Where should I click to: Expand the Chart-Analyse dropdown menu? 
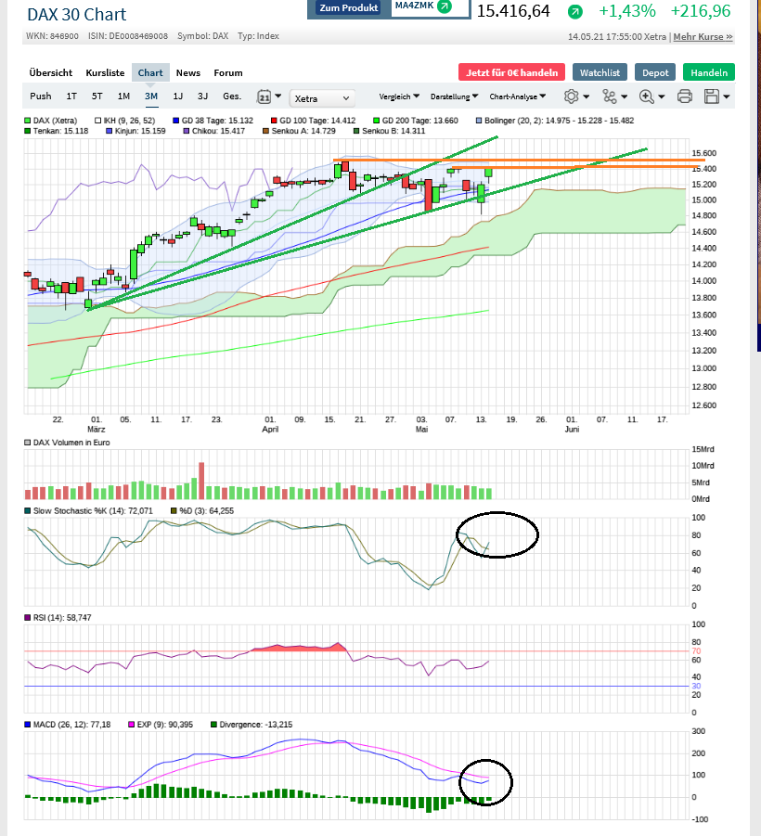tap(517, 96)
